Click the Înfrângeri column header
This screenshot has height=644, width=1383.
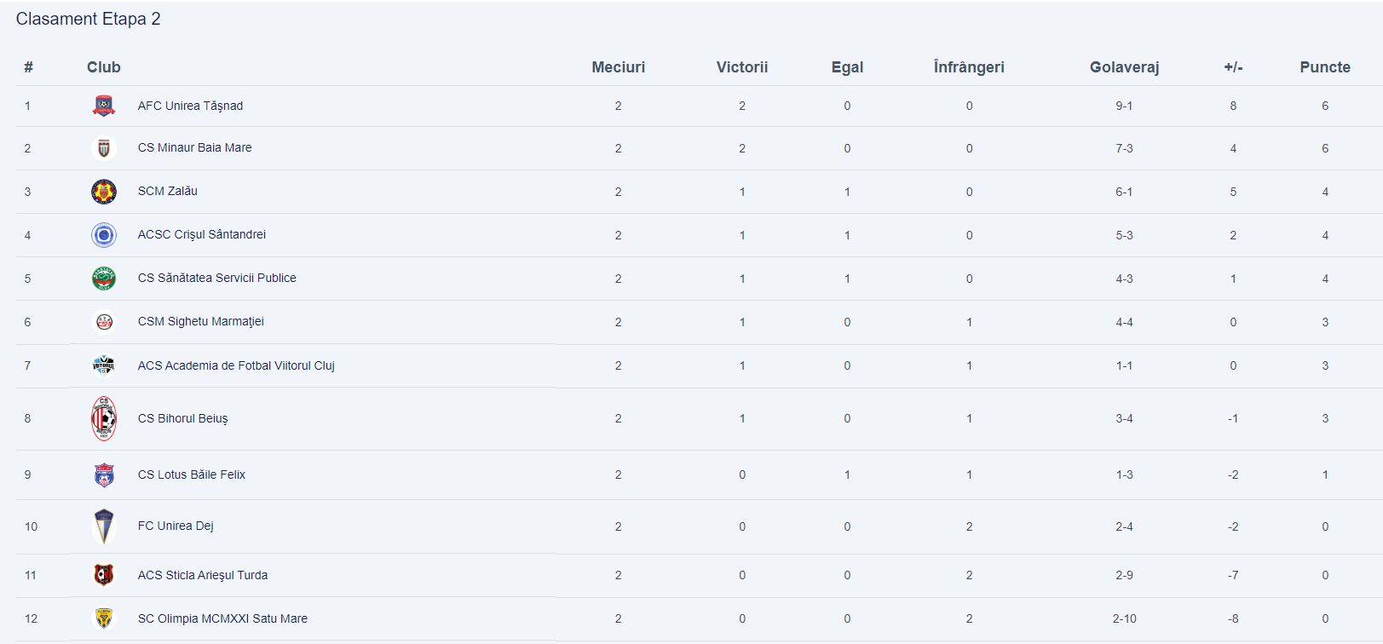968,67
